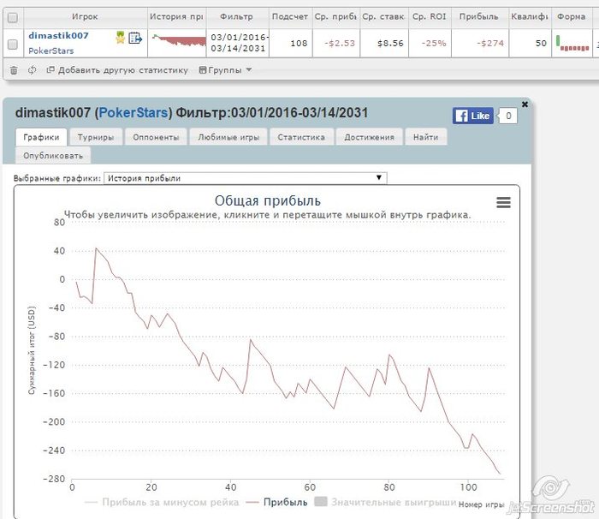
Task: Click the refresh icon next to trash
Action: [33, 70]
